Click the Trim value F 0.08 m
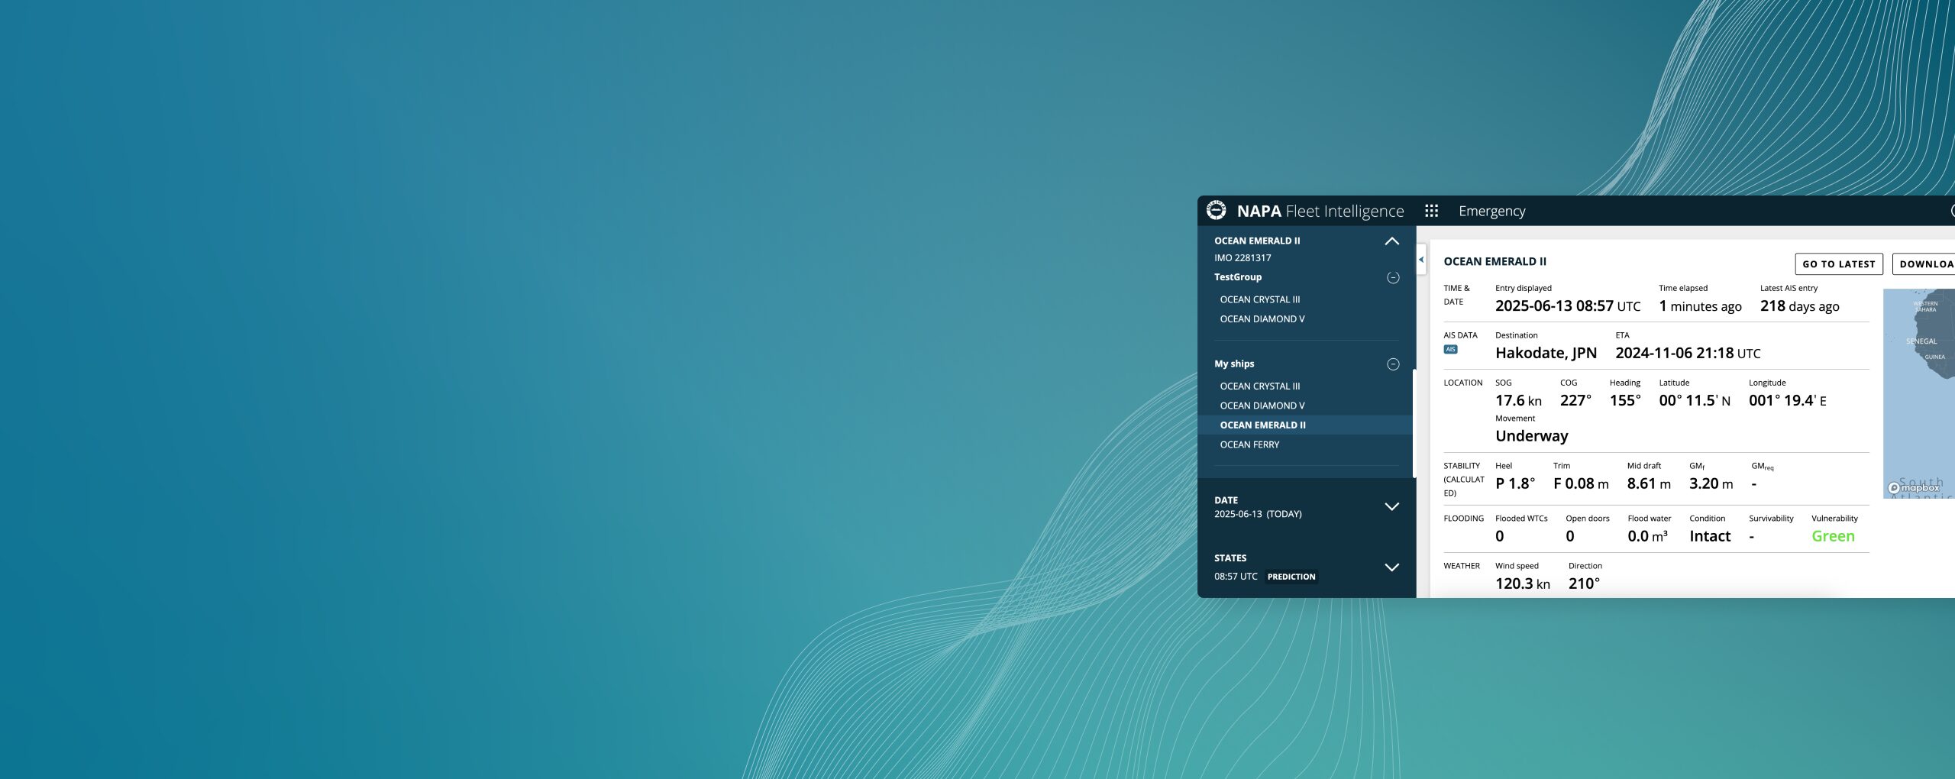The height and width of the screenshot is (779, 1955). 1581,484
